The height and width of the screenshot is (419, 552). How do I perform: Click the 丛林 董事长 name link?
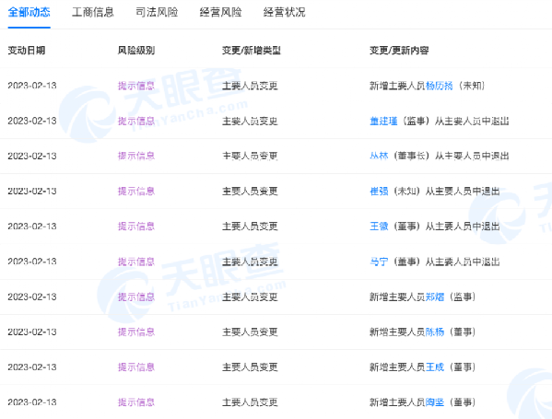[379, 156]
